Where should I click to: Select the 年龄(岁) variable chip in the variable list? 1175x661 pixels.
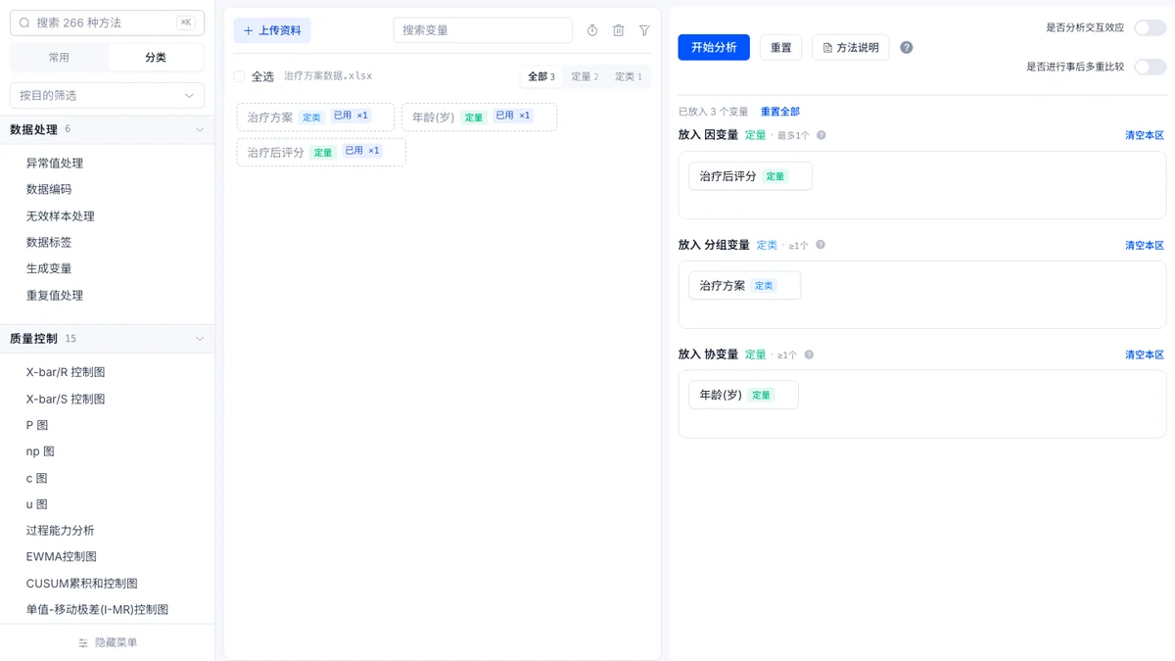pos(479,117)
